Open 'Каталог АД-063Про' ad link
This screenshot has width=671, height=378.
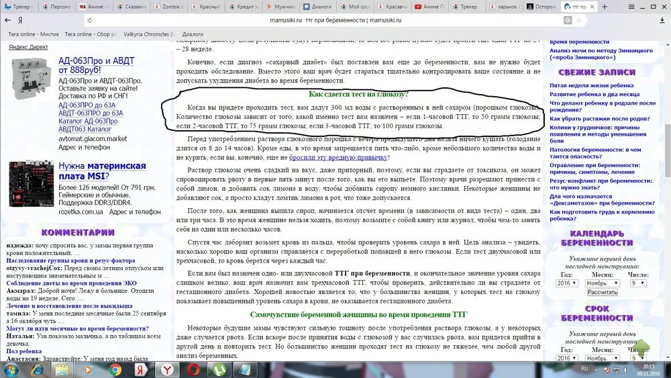[x=88, y=121]
